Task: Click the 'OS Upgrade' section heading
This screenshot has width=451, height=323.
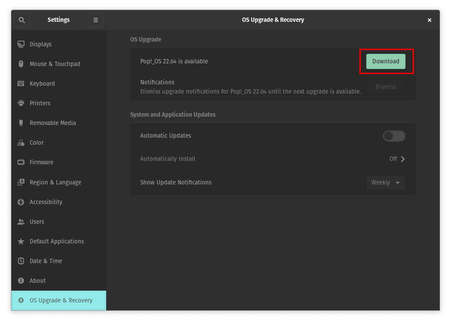Action: pos(146,39)
